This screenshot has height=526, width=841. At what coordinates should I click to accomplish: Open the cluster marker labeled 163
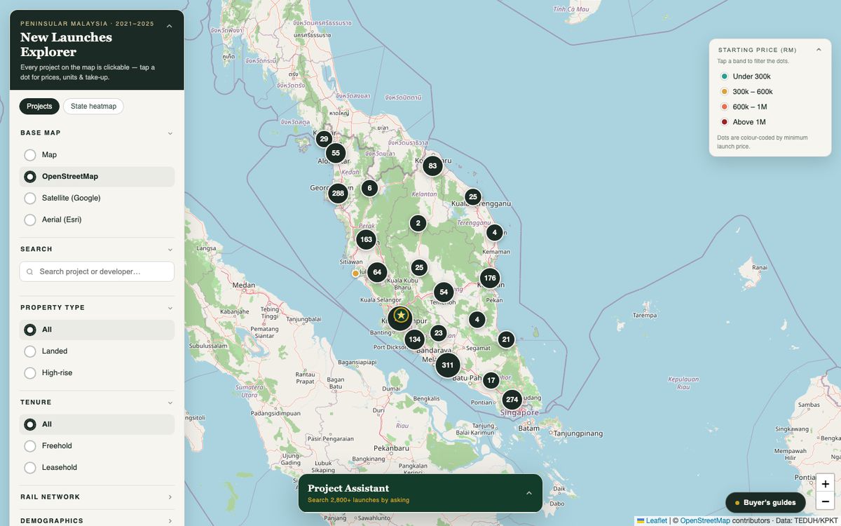[366, 239]
